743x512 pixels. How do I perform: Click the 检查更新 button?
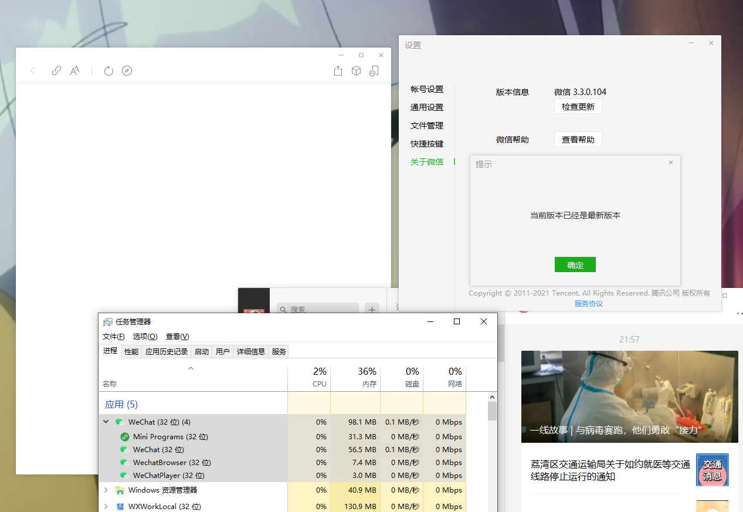coord(578,107)
